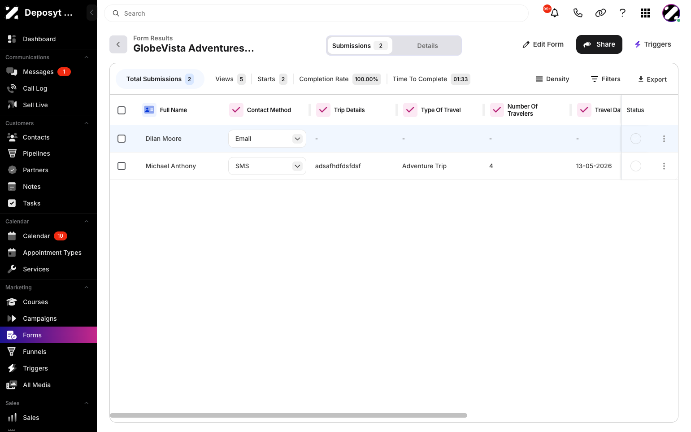Switch to the Details tab

coord(427,46)
